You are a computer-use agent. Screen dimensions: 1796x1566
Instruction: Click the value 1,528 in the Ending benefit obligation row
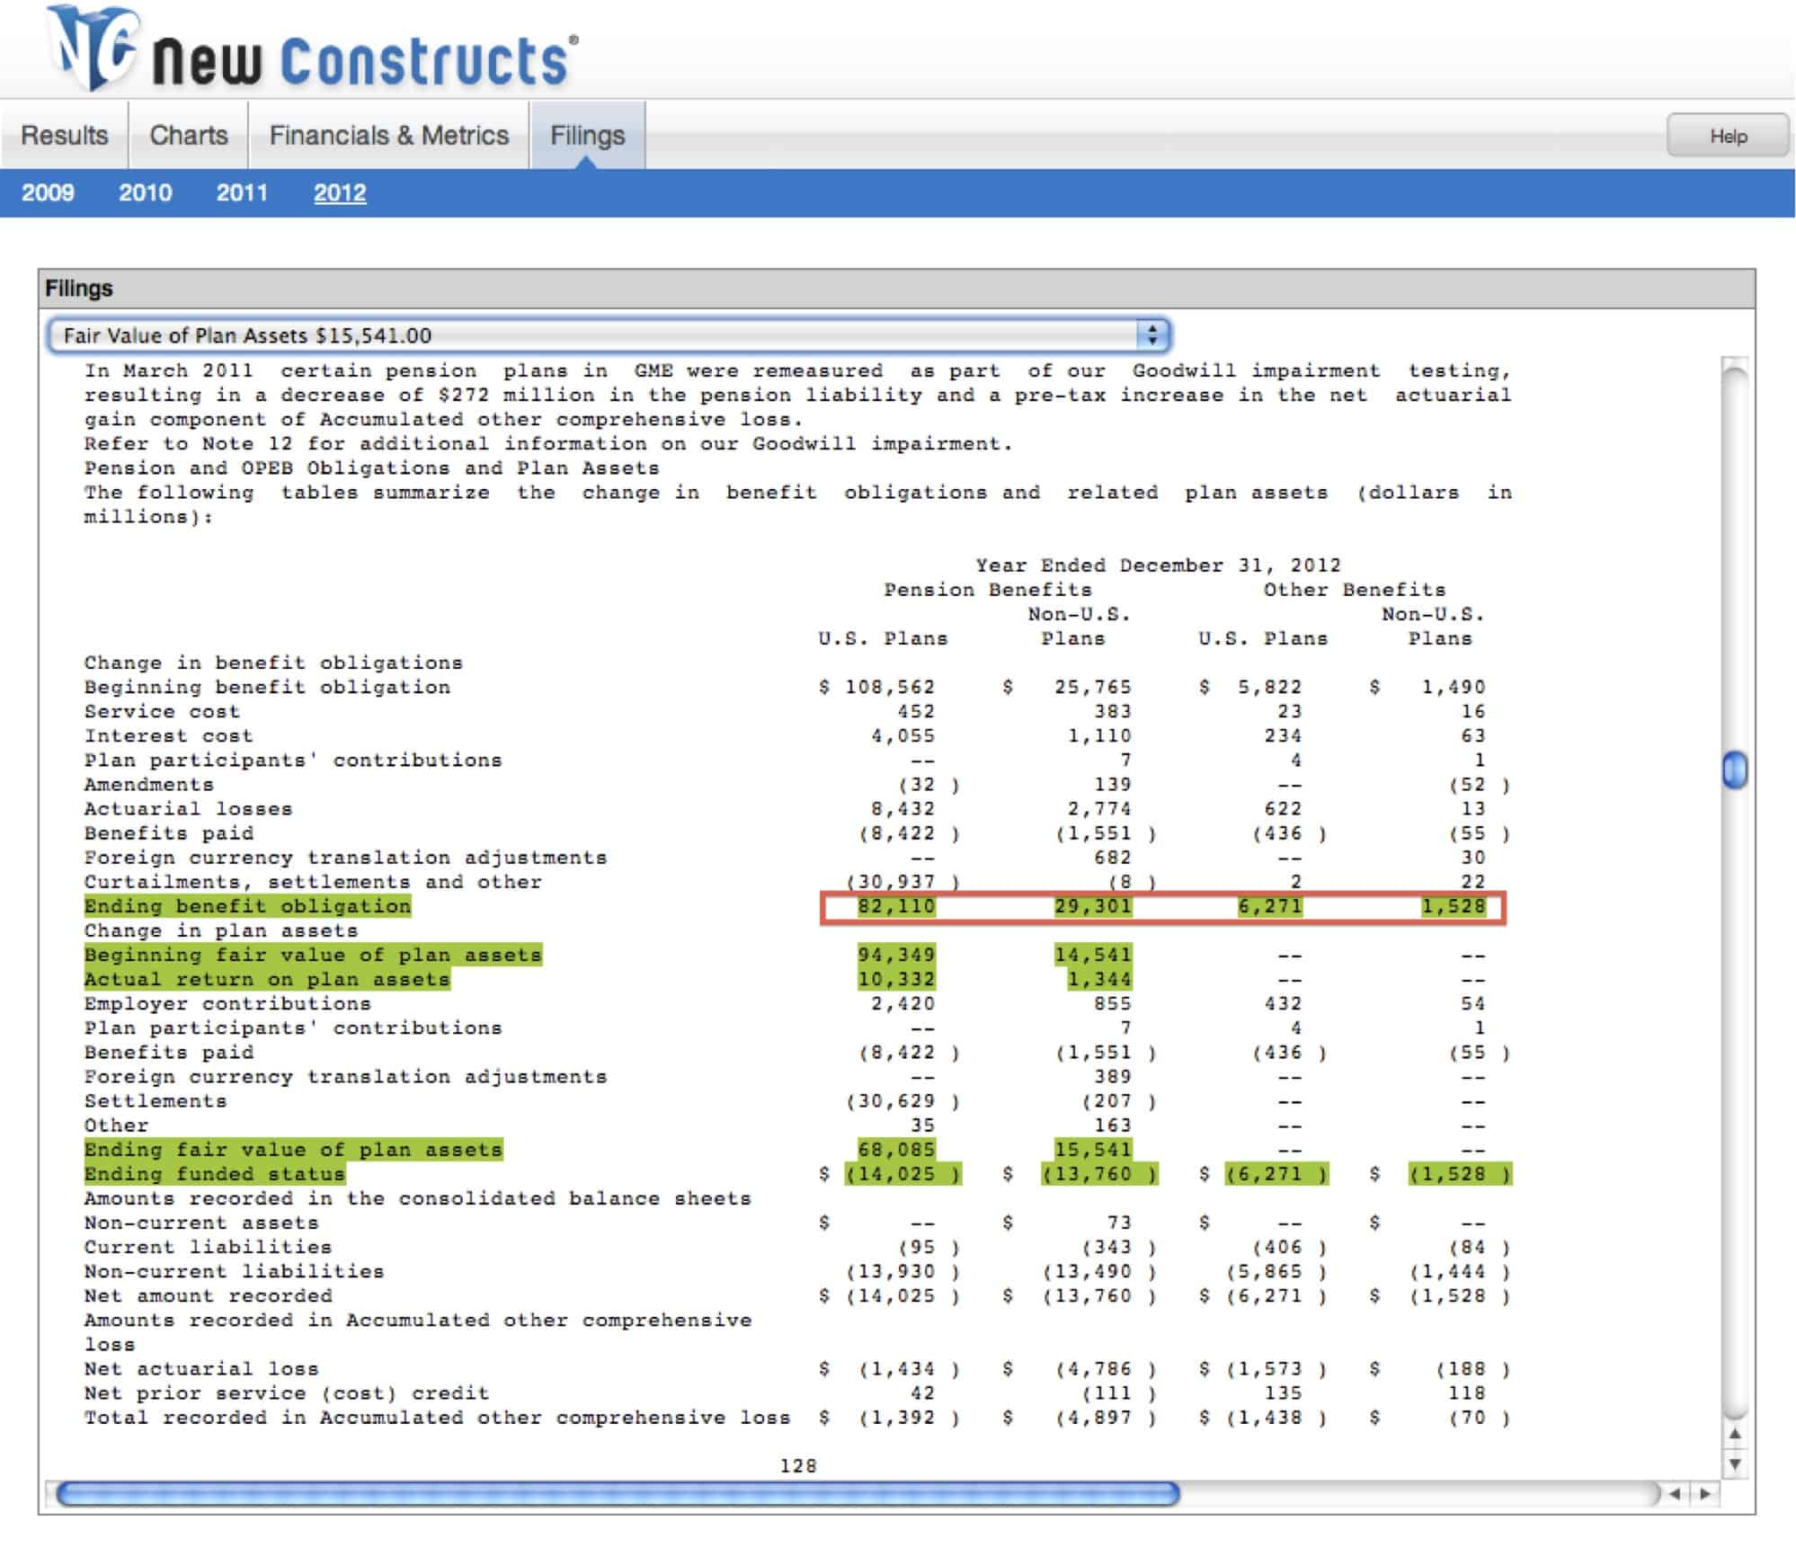coord(1454,906)
